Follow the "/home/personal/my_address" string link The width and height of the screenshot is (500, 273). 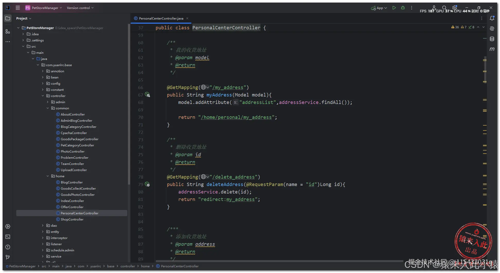236,117
